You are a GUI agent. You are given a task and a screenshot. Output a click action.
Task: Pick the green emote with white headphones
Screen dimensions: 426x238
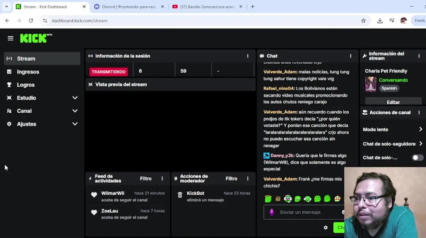308,199
